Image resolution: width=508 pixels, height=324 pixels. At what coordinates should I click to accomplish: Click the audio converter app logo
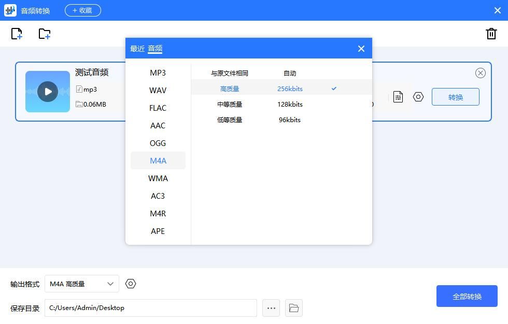pyautogui.click(x=10, y=10)
